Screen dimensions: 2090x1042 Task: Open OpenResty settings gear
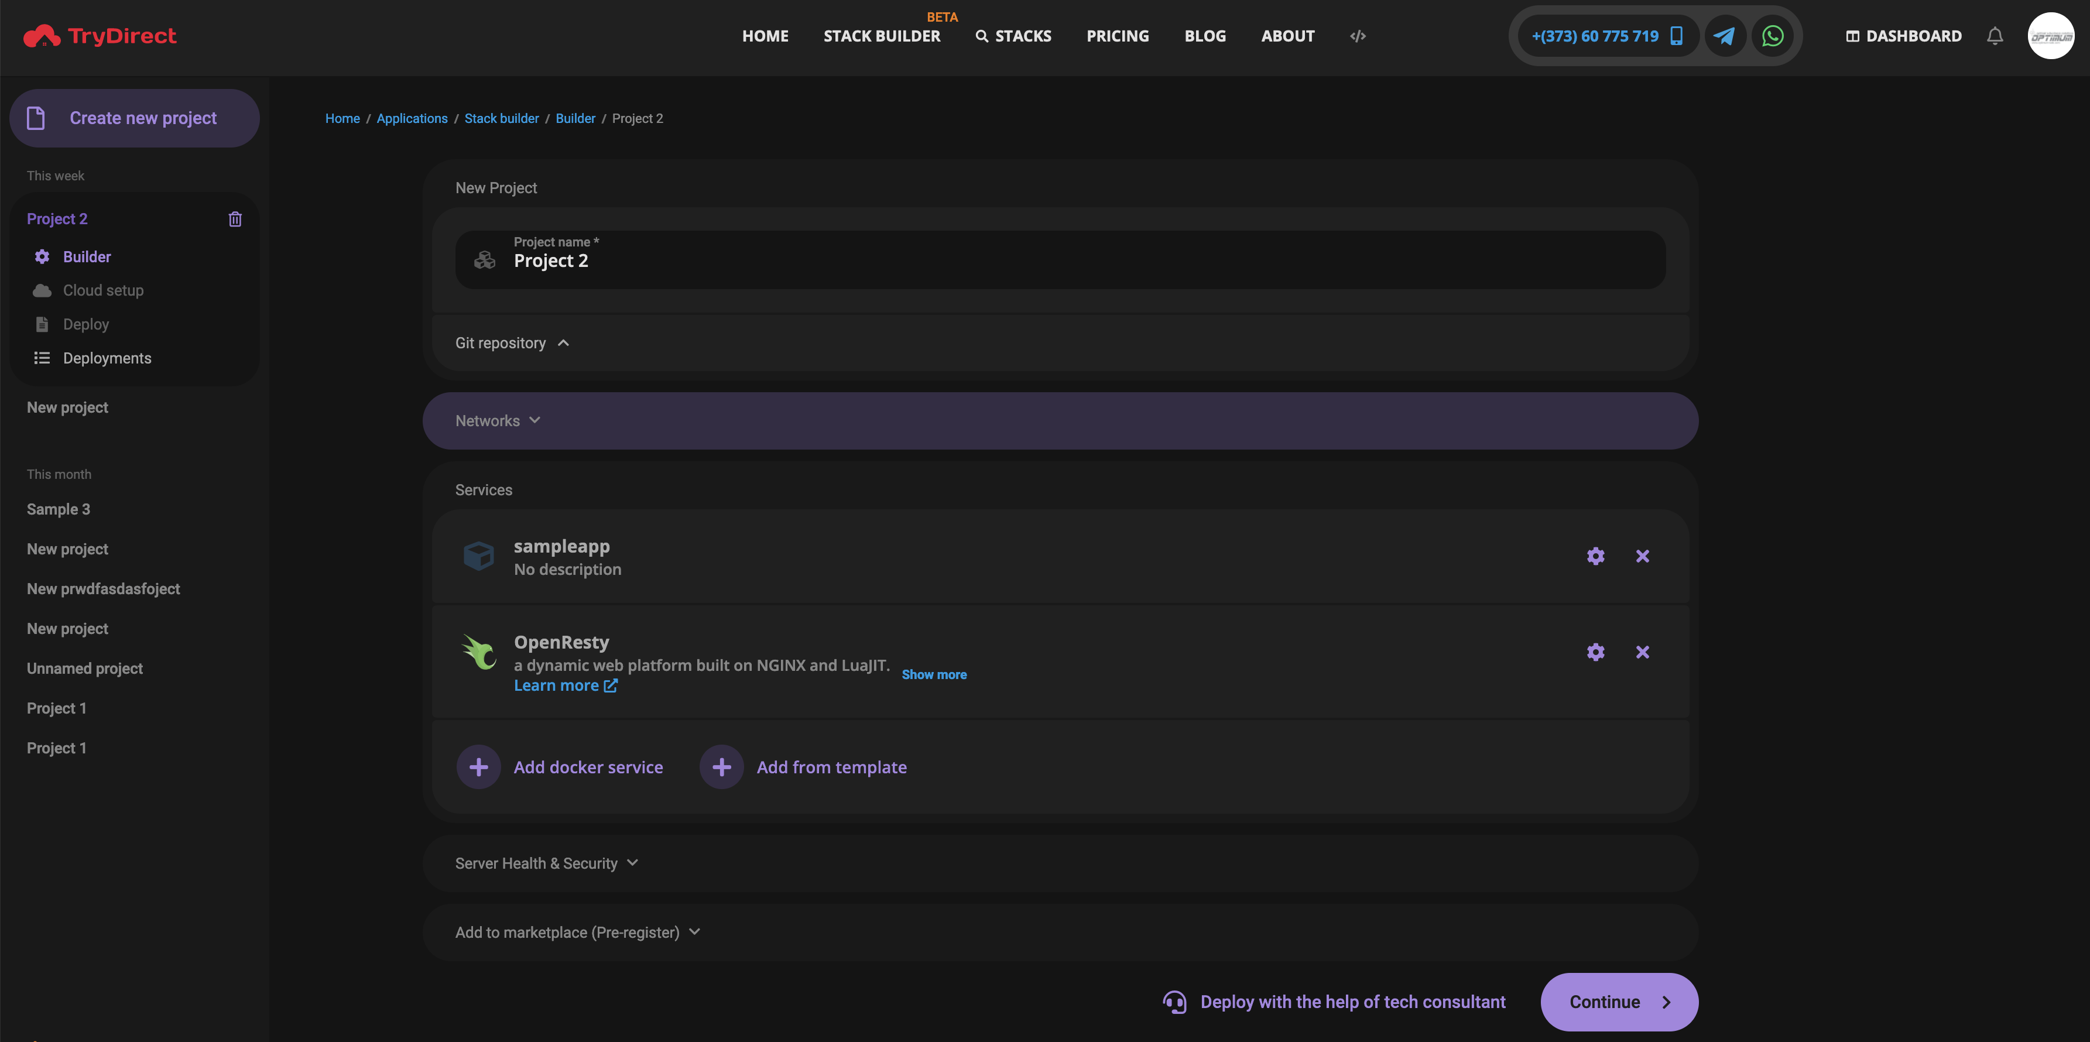click(1595, 652)
